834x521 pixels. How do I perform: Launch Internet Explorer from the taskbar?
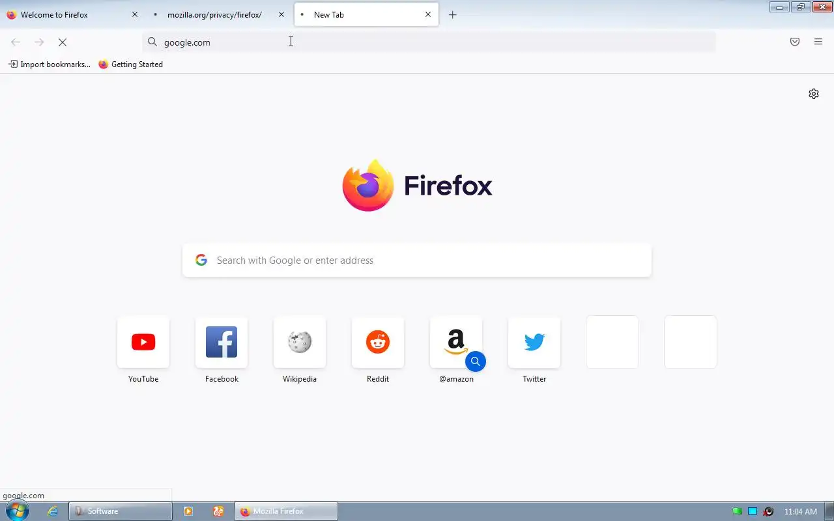pos(53,511)
